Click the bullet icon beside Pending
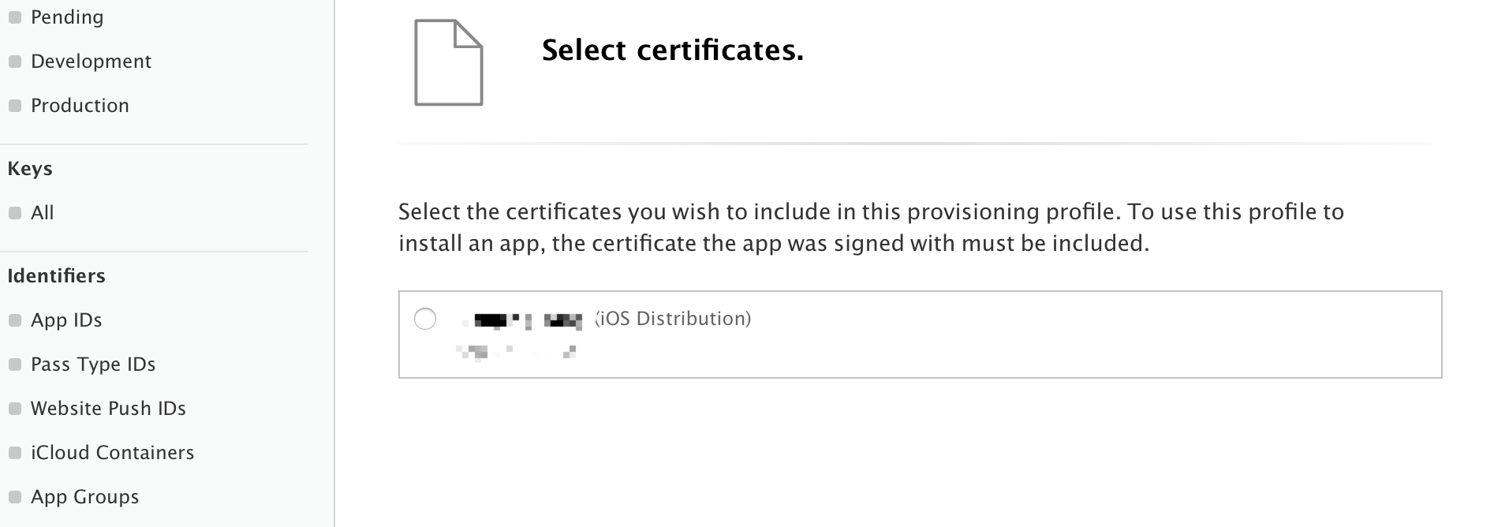The height and width of the screenshot is (527, 1494). coord(14,17)
